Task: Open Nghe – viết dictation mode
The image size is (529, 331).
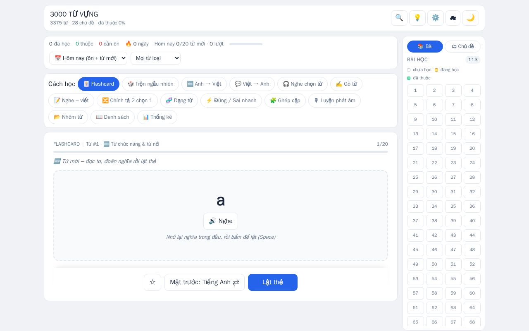Action: pyautogui.click(x=71, y=101)
